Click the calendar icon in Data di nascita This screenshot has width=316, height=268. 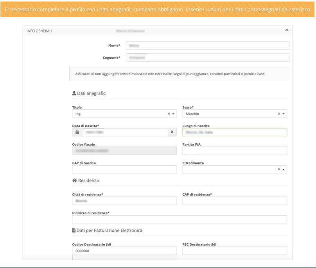[x=77, y=132]
